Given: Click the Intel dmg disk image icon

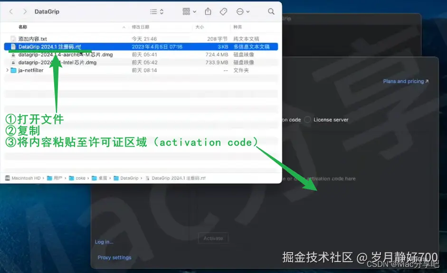Looking at the screenshot, I should [x=13, y=62].
